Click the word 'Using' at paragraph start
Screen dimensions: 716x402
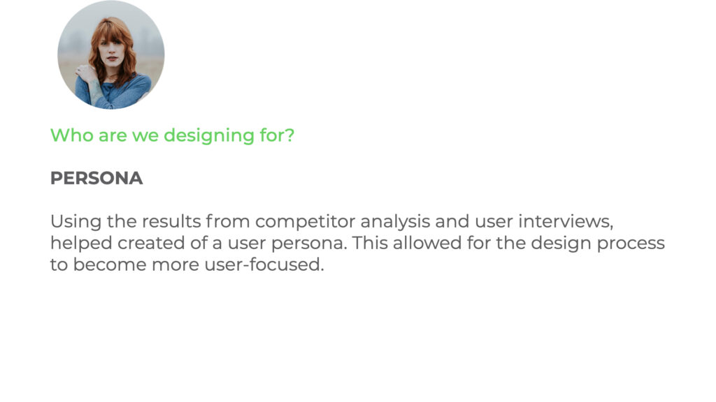[x=76, y=222]
